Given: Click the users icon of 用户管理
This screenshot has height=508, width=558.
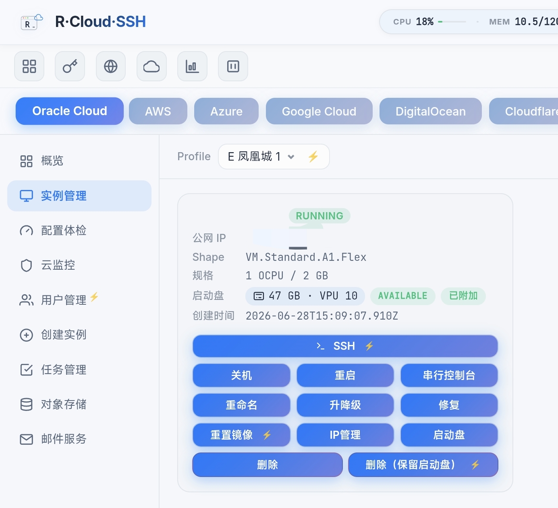Looking at the screenshot, I should [27, 300].
